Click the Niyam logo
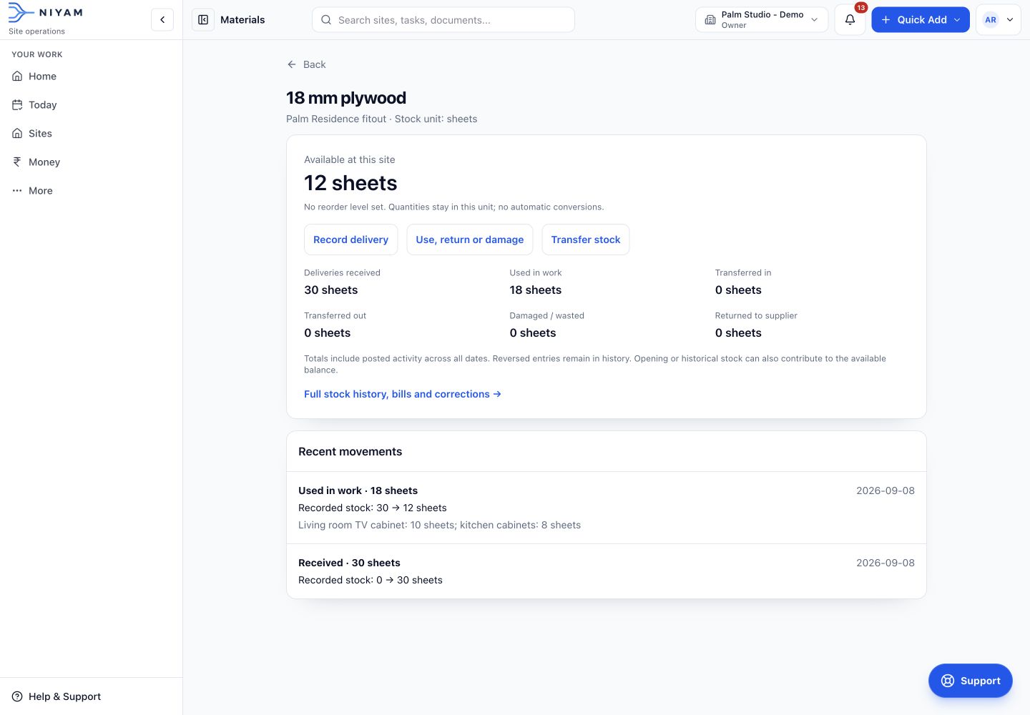The image size is (1030, 715). [46, 12]
